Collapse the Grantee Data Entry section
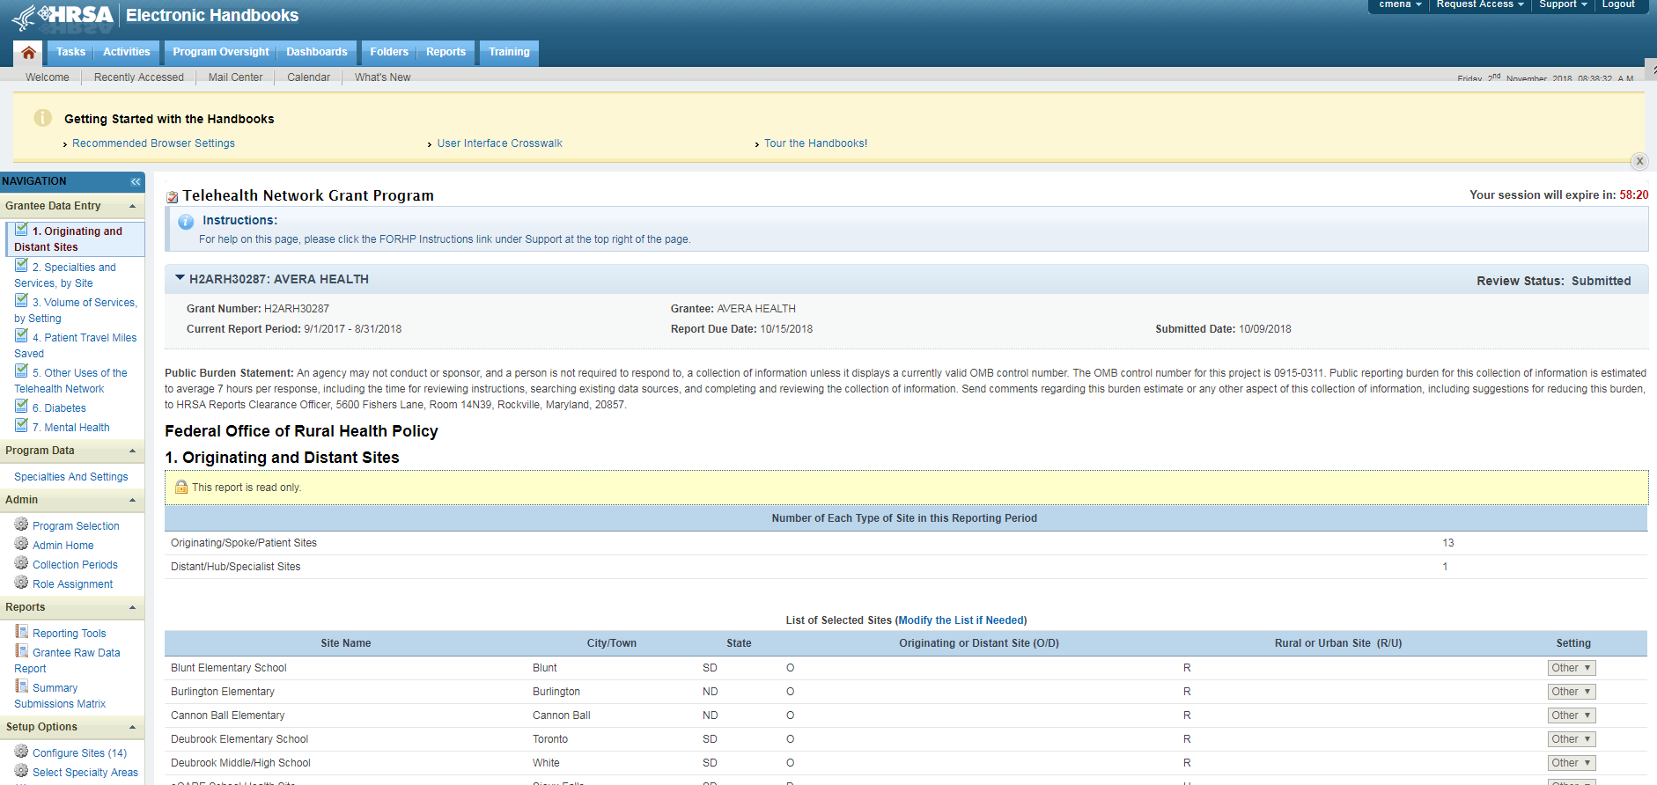This screenshot has height=785, width=1657. pyautogui.click(x=133, y=206)
